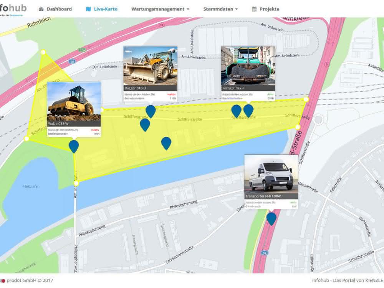The width and height of the screenshot is (384, 288).
Task: Click the Dashboard gauge icon
Action: pyautogui.click(x=41, y=9)
